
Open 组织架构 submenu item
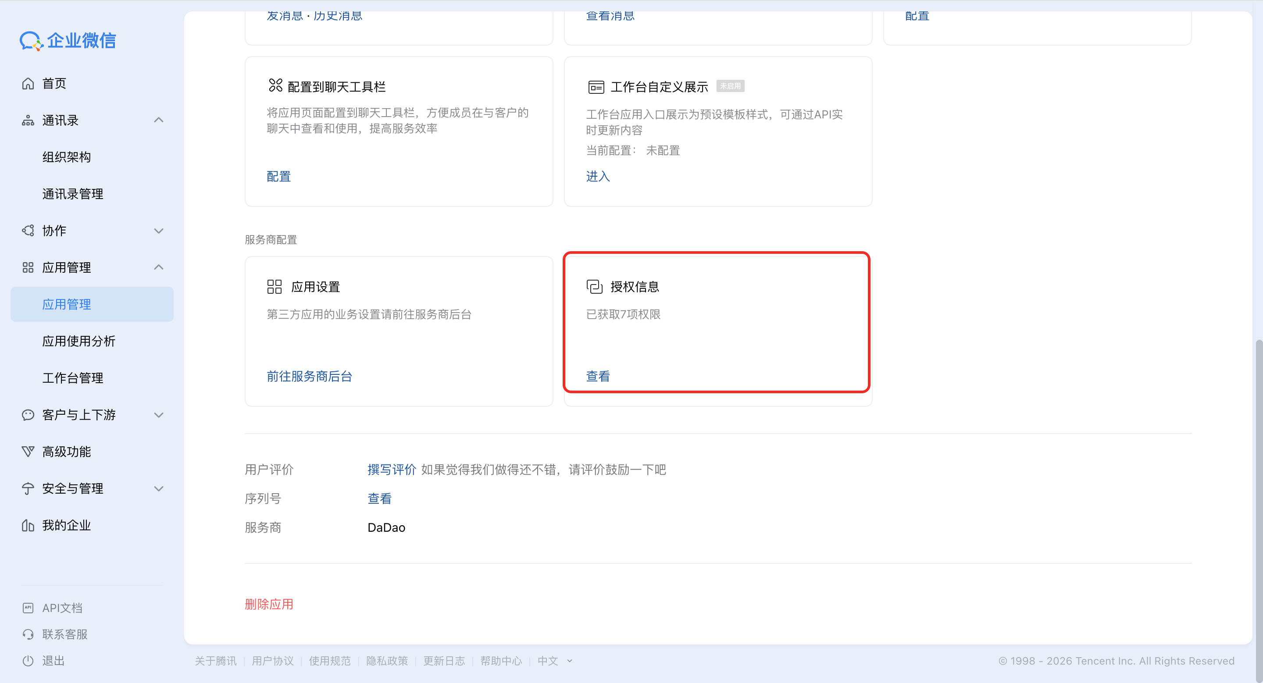click(x=66, y=157)
